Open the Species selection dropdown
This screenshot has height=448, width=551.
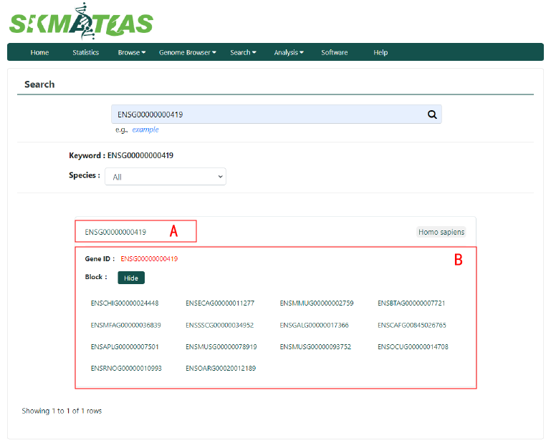[166, 177]
